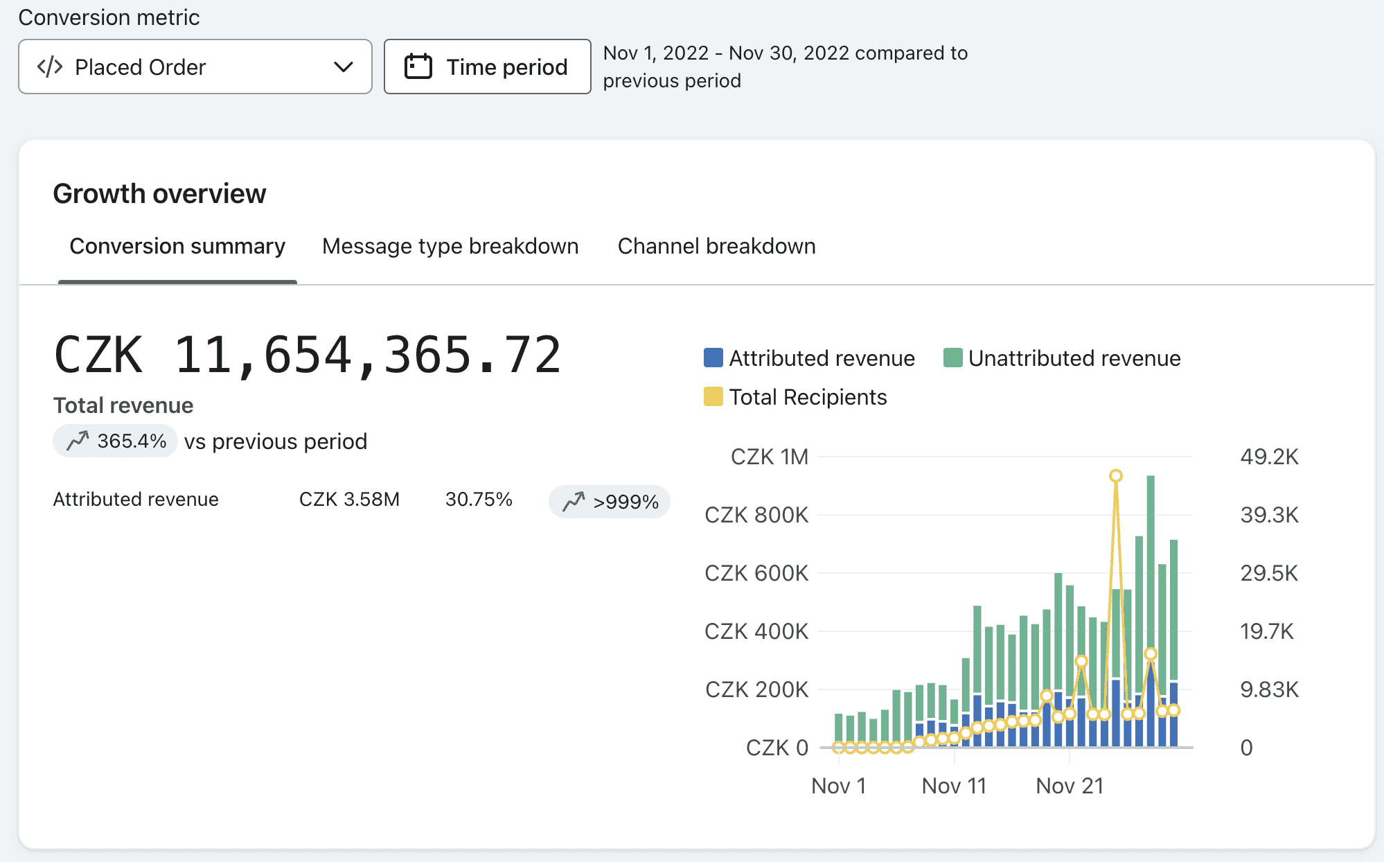Image resolution: width=1384 pixels, height=862 pixels.
Task: Click the trend arrow icon next to 365.4%
Action: [x=78, y=441]
